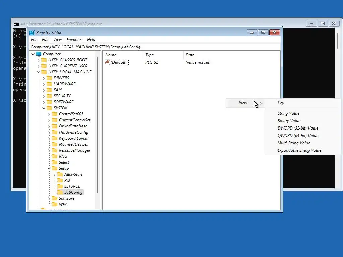Select the WPA key
Image resolution: width=343 pixels, height=257 pixels.
click(63, 204)
